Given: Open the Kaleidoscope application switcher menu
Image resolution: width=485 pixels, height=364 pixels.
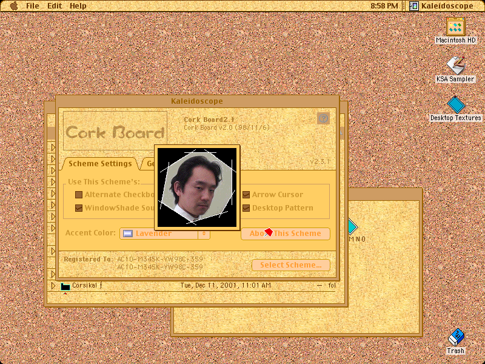Looking at the screenshot, I should [441, 6].
